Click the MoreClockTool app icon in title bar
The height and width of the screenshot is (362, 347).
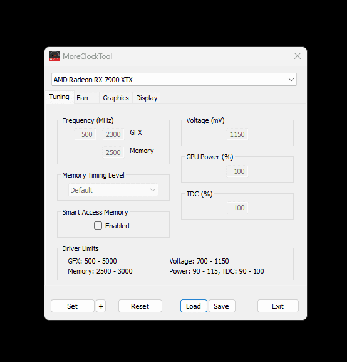click(x=54, y=56)
